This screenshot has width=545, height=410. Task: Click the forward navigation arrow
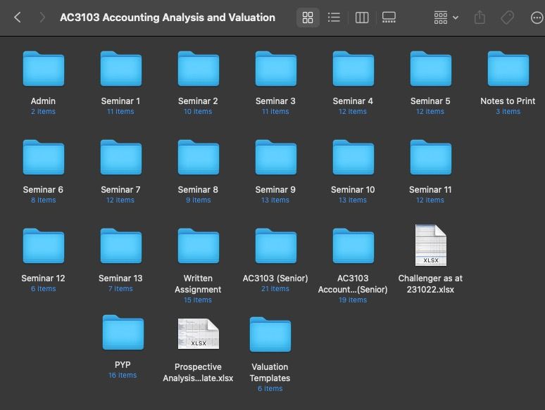(x=42, y=18)
